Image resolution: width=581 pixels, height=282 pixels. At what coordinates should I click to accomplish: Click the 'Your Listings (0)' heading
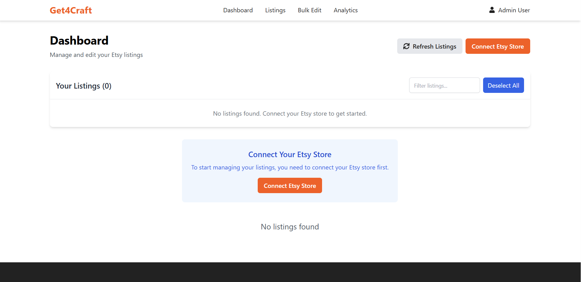click(x=83, y=86)
